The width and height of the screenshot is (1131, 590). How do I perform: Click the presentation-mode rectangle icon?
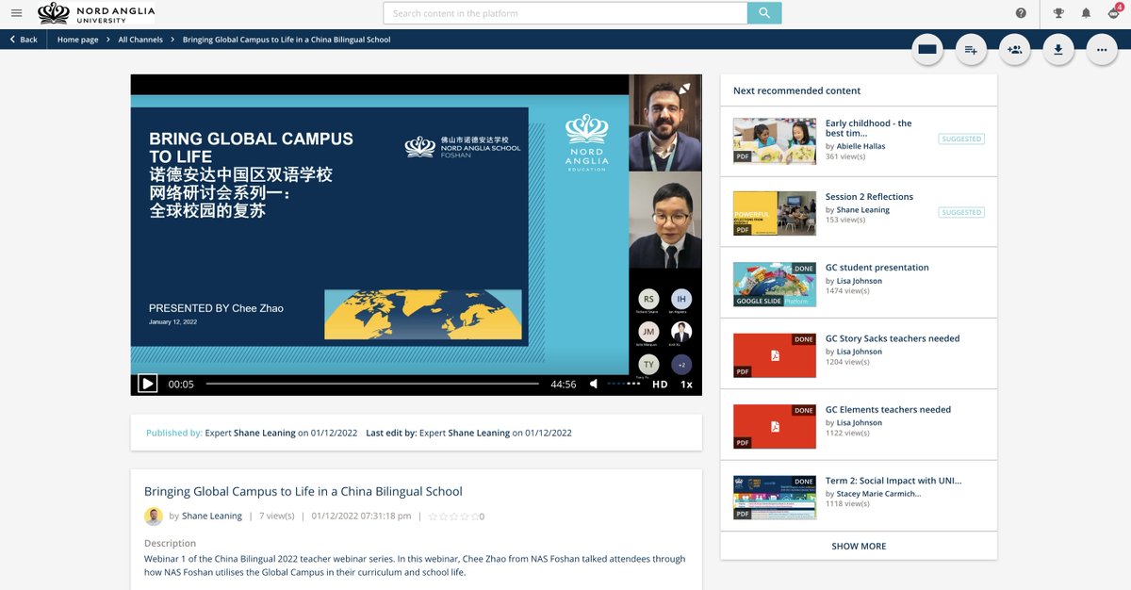pos(927,49)
